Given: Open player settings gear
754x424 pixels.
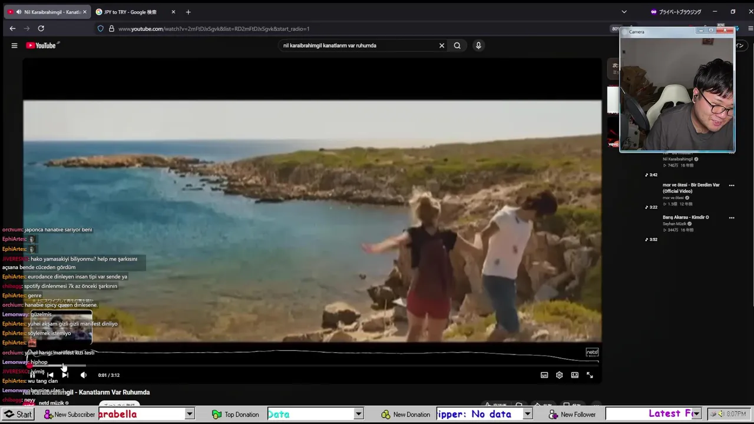Looking at the screenshot, I should pos(559,375).
